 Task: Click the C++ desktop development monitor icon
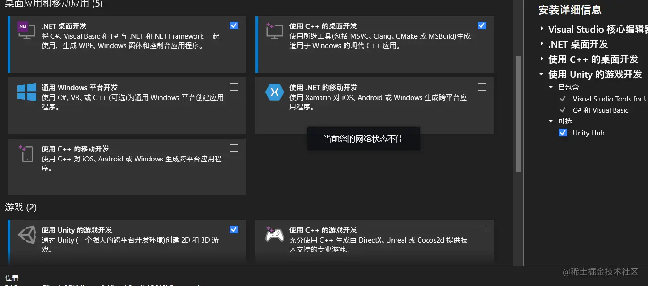(x=274, y=31)
